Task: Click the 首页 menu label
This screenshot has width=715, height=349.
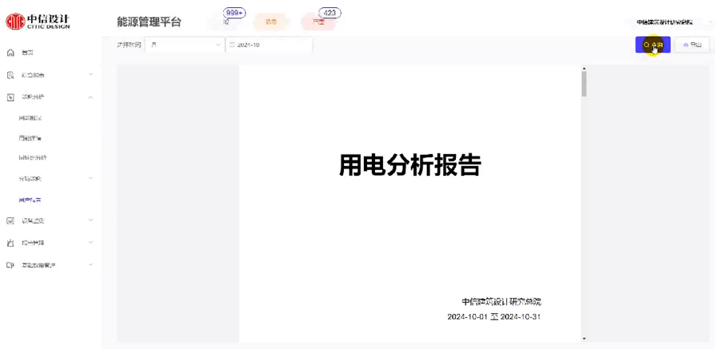Action: (28, 53)
